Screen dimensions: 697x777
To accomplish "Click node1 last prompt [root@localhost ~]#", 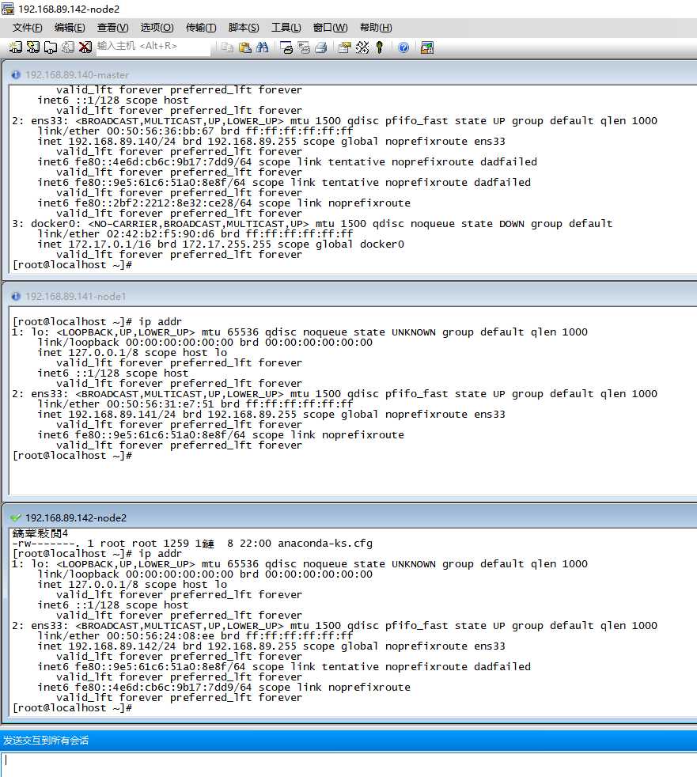I will pyautogui.click(x=72, y=456).
